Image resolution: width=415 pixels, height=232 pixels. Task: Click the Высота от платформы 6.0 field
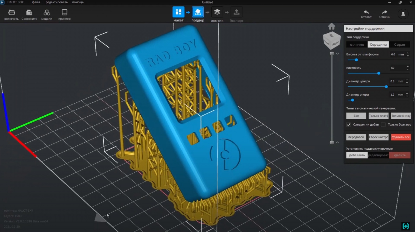pos(397,54)
